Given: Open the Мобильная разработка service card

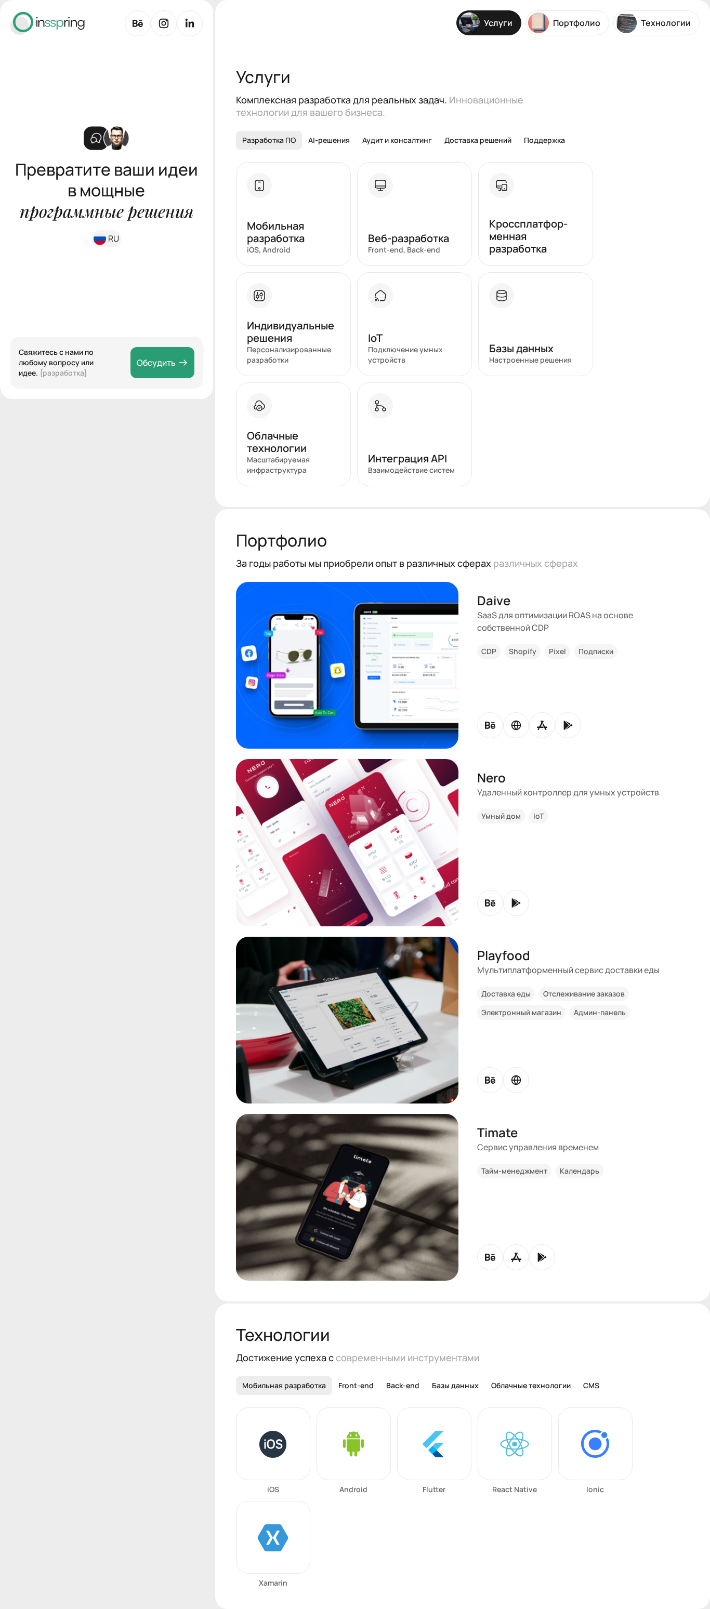Looking at the screenshot, I should pyautogui.click(x=293, y=214).
